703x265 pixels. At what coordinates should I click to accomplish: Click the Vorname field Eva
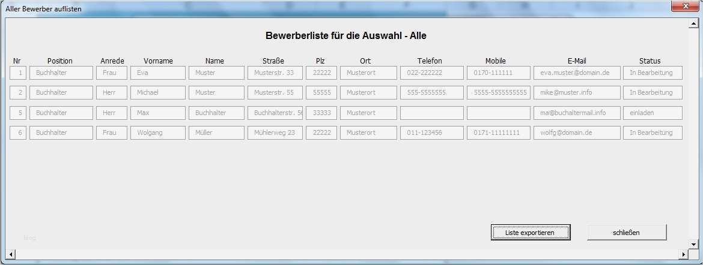158,73
